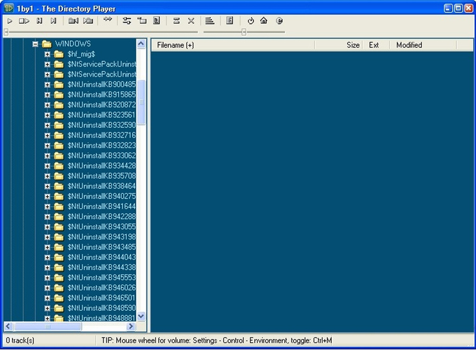Click the tree's vertical scrollbar up arrow

click(141, 43)
